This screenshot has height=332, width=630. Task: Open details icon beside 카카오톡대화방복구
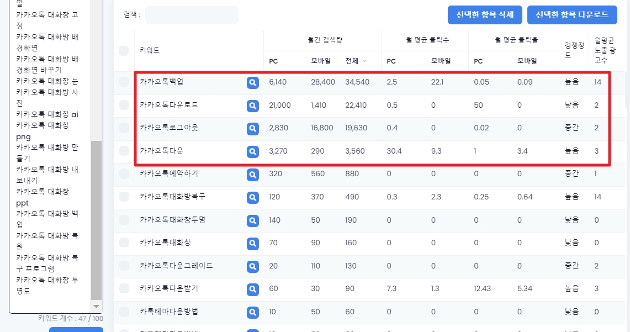tap(252, 197)
